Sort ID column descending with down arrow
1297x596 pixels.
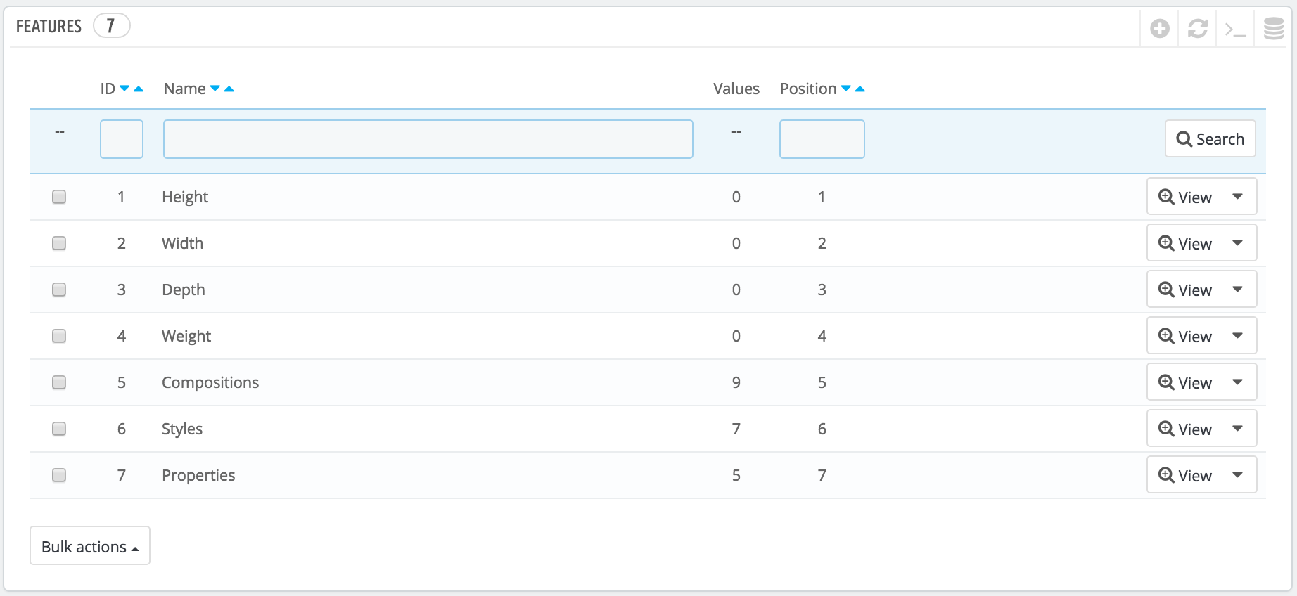[124, 89]
